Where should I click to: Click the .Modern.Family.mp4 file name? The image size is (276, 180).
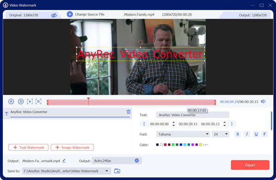point(139,15)
